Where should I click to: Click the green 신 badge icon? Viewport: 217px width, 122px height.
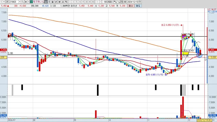pyautogui.click(x=31, y=2)
